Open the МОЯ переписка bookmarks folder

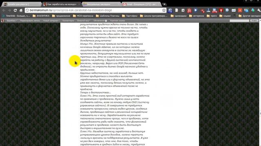(83, 16)
